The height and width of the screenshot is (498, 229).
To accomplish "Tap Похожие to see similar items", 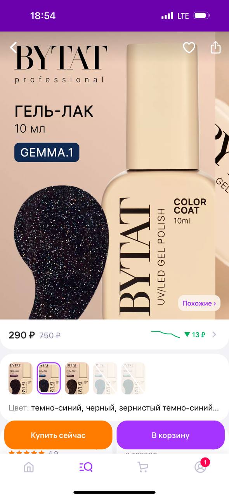I will 199,303.
